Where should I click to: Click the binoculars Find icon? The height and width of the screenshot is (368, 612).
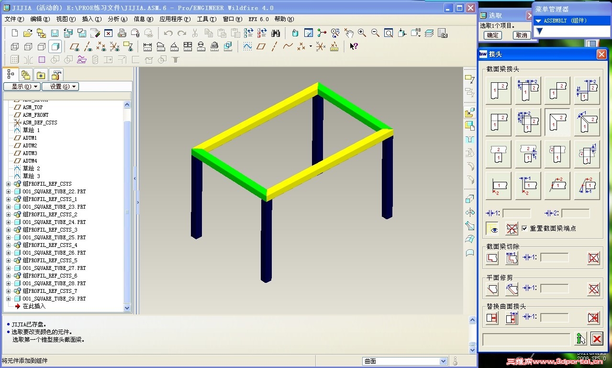[x=276, y=33]
